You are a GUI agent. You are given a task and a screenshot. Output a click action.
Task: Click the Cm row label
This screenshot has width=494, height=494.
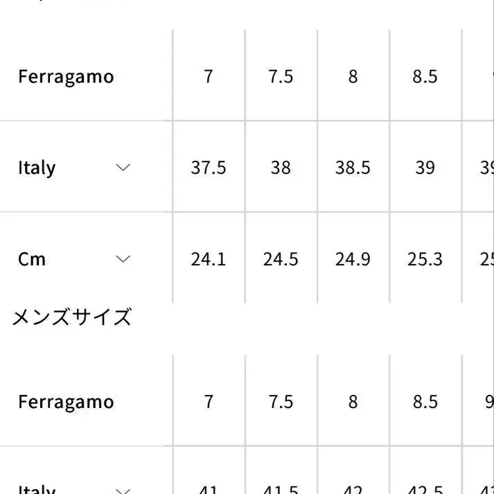tap(32, 259)
